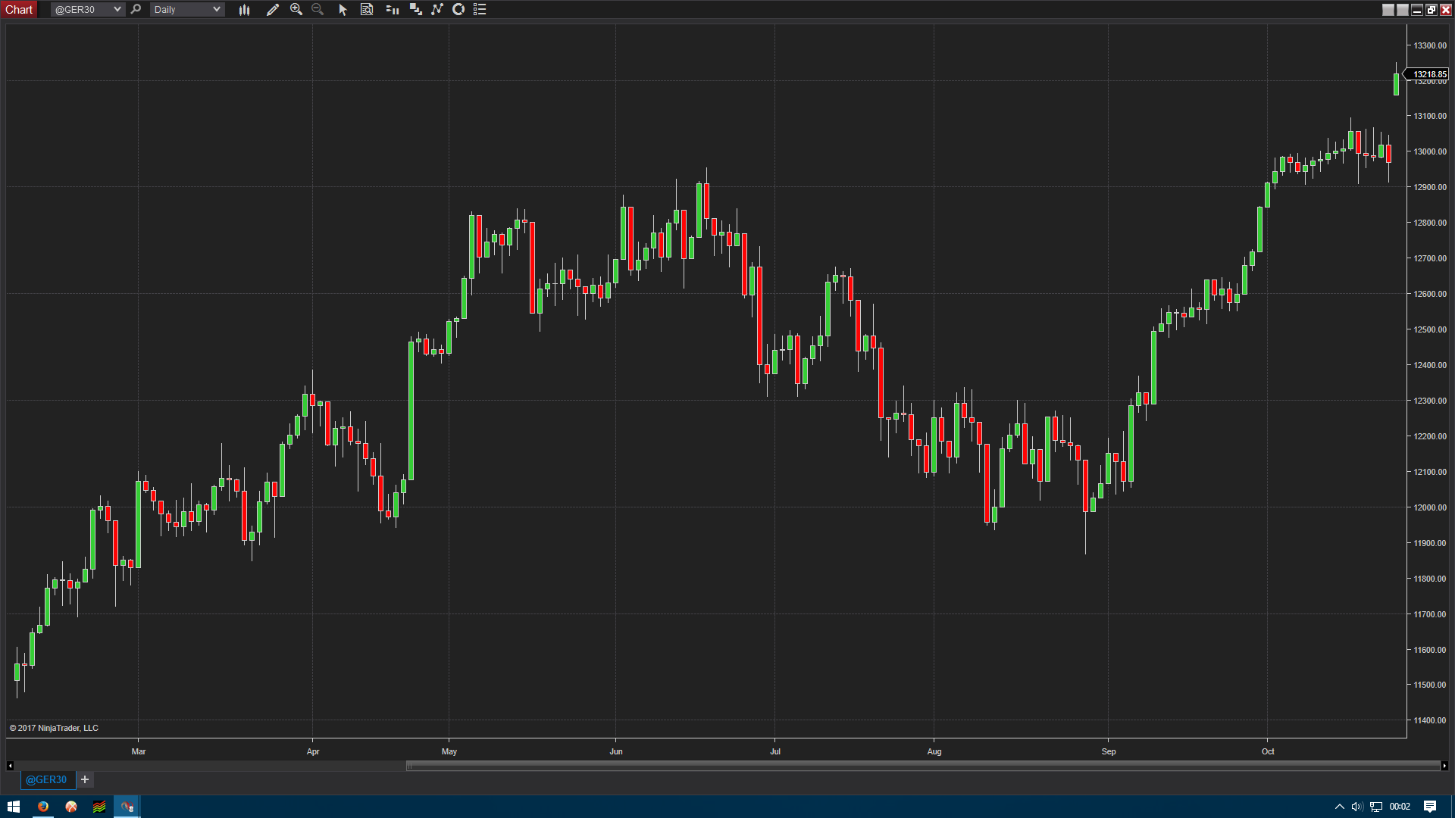
Task: Click the zoom in magnifier
Action: click(296, 10)
